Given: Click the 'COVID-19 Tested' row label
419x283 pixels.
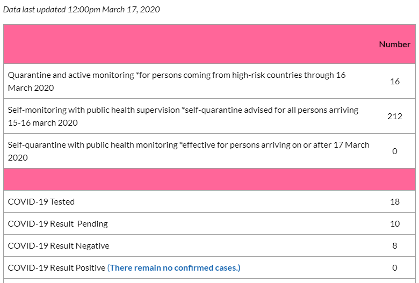Looking at the screenshot, I should click(41, 202).
